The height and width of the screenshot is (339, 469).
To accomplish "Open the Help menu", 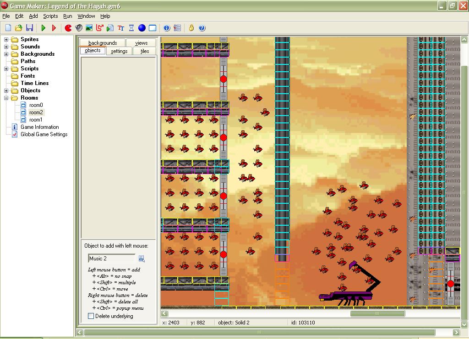I will pyautogui.click(x=105, y=16).
